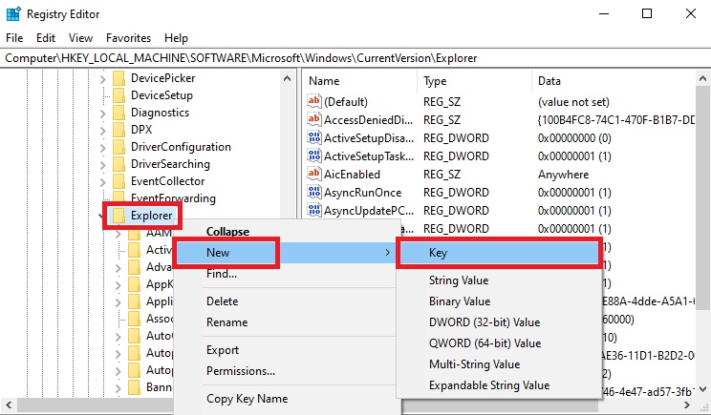Screen dimensions: 711x415
Task: Expand the Adva subkey
Action: pos(118,268)
